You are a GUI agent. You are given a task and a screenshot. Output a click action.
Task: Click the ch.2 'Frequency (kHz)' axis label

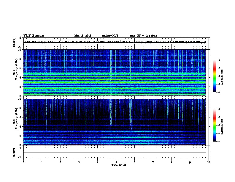[17, 118]
